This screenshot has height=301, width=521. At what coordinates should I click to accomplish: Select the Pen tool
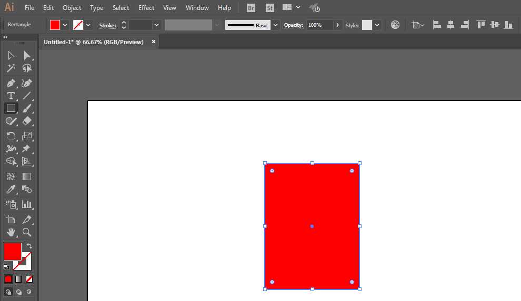[x=11, y=83]
